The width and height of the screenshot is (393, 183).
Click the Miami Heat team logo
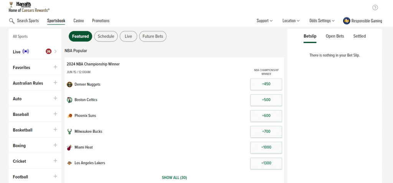coord(69,147)
